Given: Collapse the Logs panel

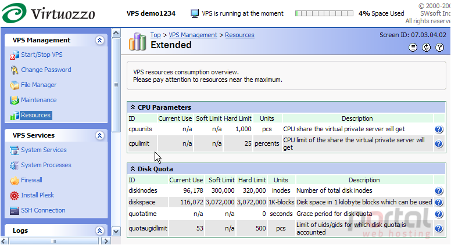Looking at the screenshot, I should (100, 230).
